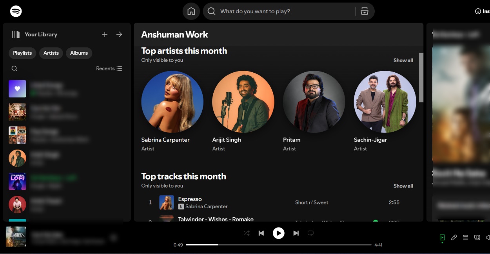Open search in Your Library

[x=14, y=68]
